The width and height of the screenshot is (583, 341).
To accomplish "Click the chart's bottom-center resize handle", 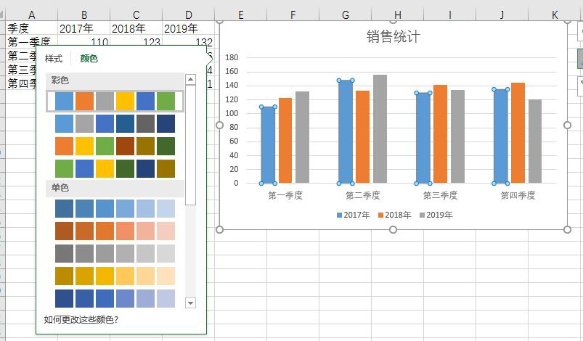I will 393,230.
